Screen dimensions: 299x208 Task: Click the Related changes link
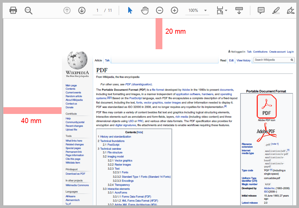pos(74,145)
